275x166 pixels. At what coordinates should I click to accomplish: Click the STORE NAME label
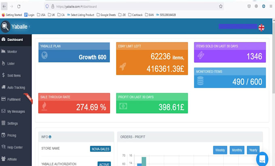pos(51,149)
